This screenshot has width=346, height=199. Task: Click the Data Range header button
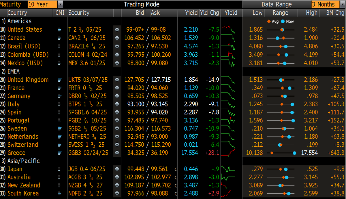click(x=277, y=4)
